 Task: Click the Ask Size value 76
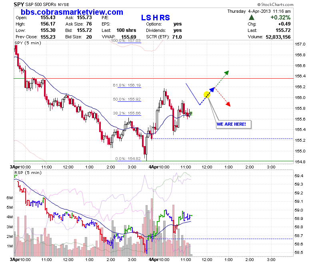[89, 24]
